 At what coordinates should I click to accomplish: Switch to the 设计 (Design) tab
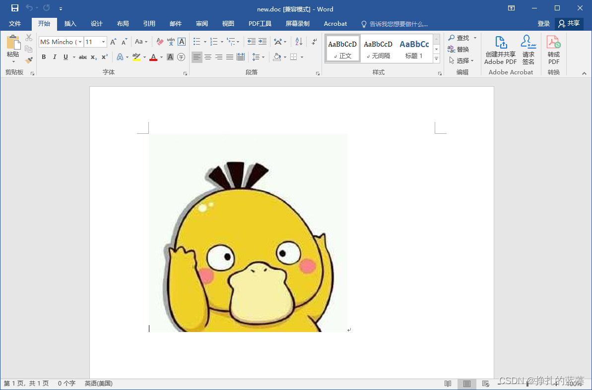(x=97, y=24)
